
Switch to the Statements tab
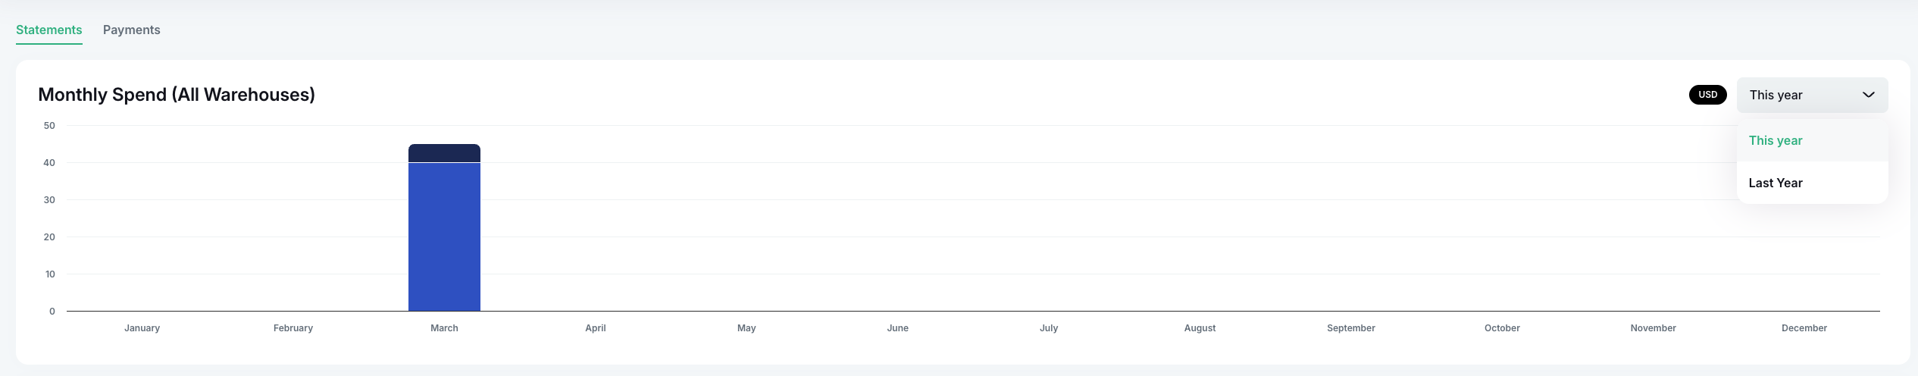[x=48, y=30]
